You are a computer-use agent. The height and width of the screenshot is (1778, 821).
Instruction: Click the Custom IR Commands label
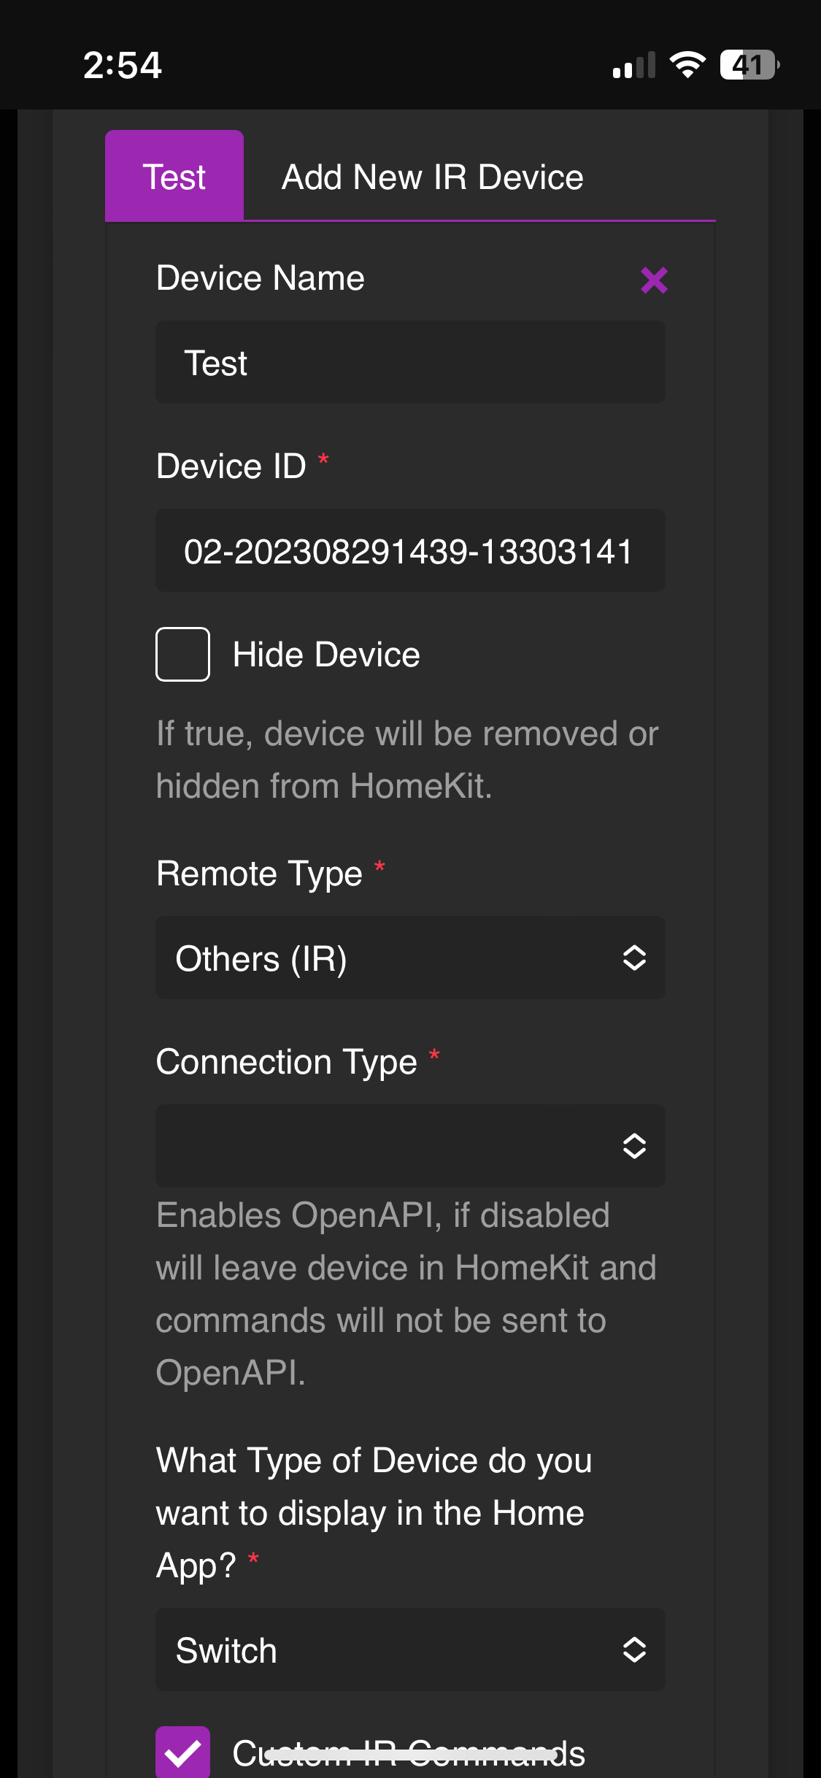point(409,1752)
